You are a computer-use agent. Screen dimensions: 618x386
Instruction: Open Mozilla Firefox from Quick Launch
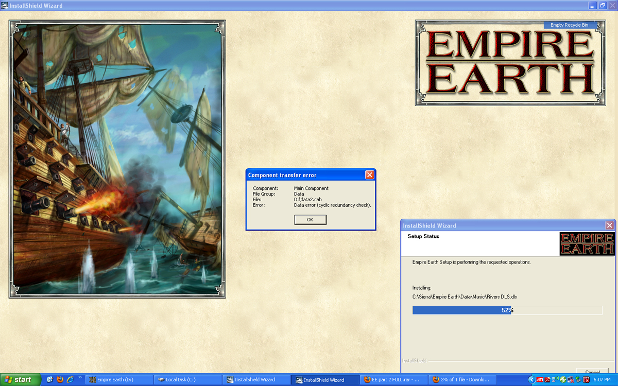pos(60,380)
